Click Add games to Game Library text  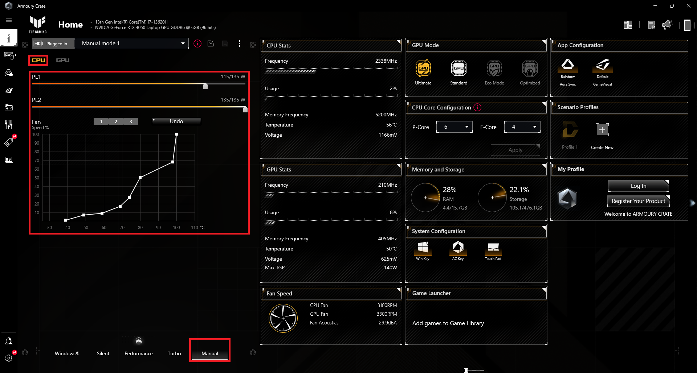(x=448, y=323)
